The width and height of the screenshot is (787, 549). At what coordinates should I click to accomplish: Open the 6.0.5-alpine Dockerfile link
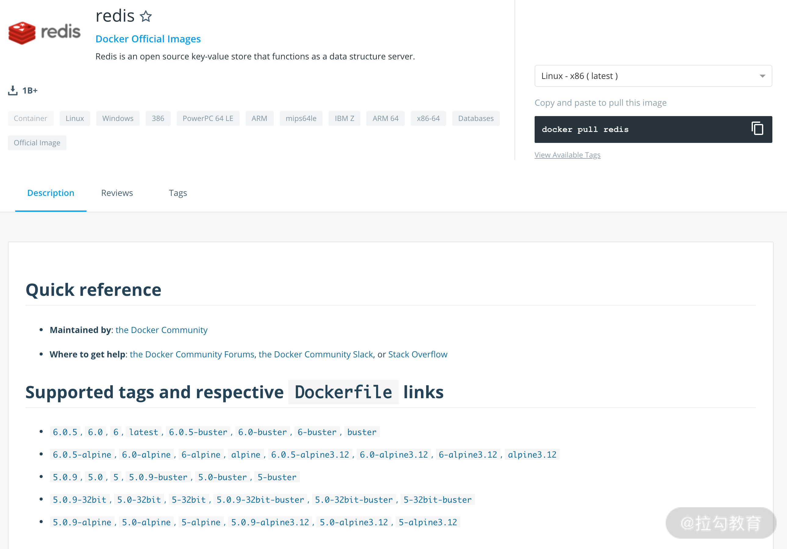[82, 455]
